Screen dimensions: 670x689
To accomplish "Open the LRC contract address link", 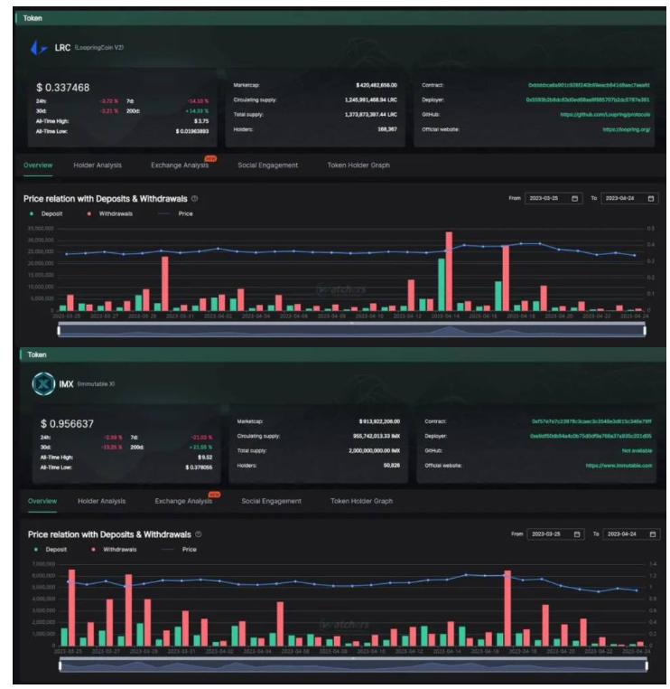I will coord(589,85).
